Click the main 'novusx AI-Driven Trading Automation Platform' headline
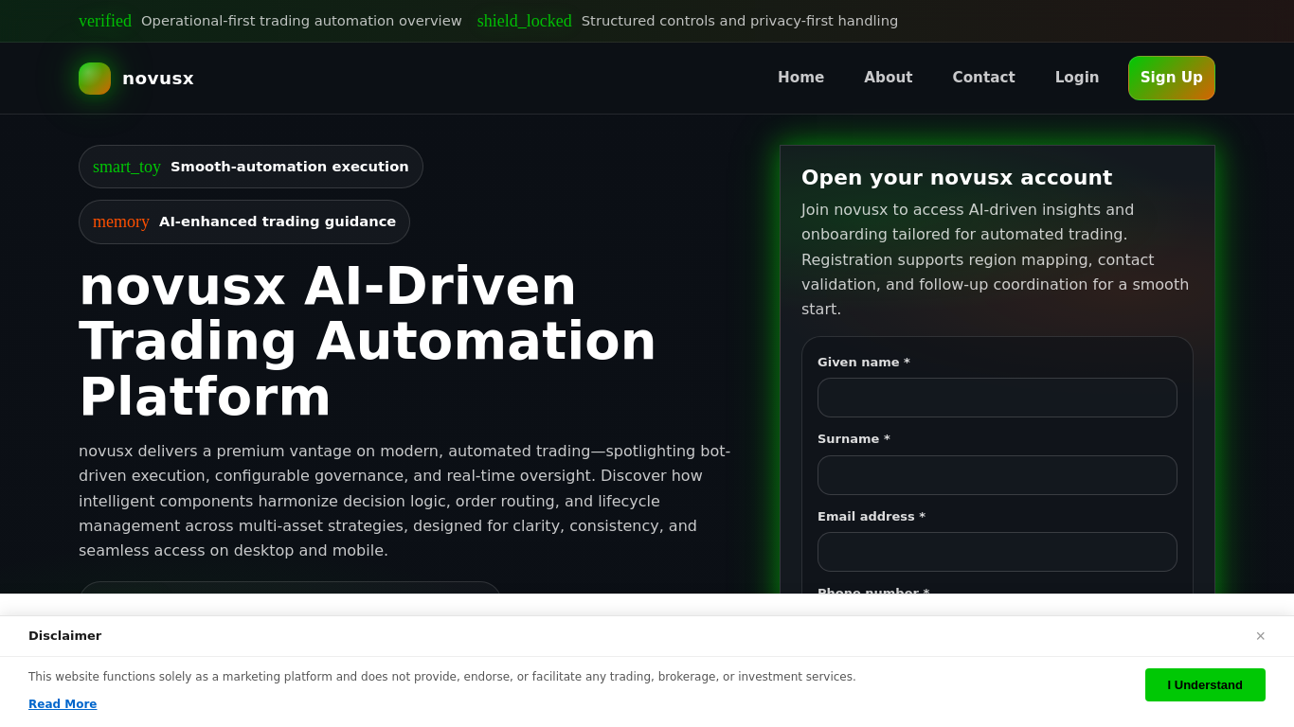1294x727 pixels. tap(368, 341)
